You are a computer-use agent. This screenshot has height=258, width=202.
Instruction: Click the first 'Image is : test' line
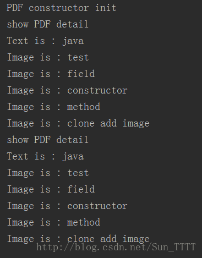point(48,58)
